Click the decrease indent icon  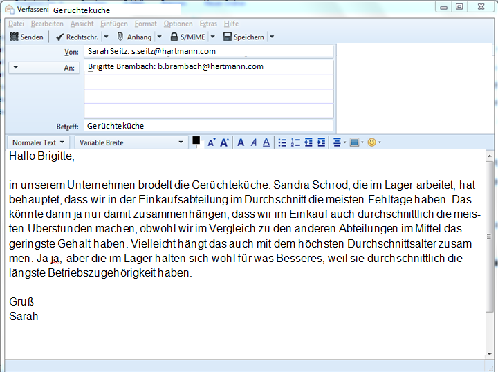click(x=308, y=142)
